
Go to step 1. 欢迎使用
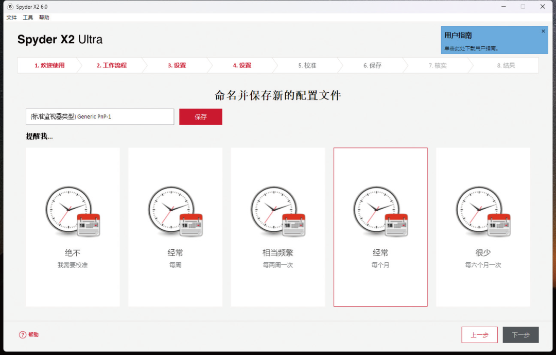pyautogui.click(x=49, y=65)
